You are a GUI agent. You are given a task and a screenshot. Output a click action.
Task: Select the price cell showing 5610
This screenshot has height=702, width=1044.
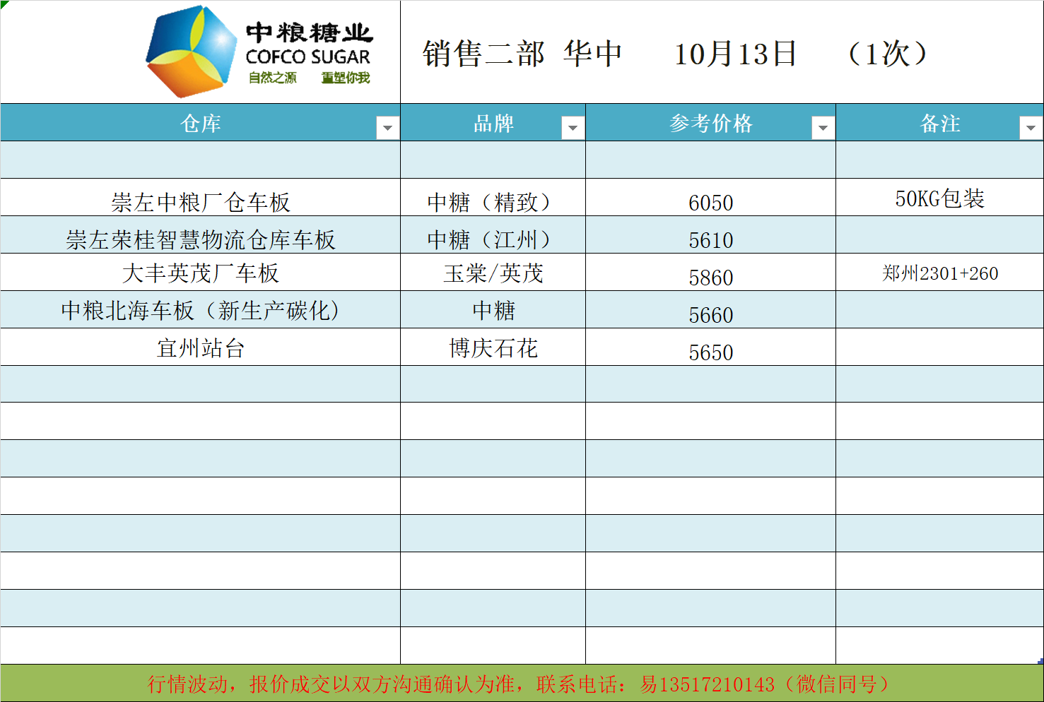pyautogui.click(x=710, y=240)
